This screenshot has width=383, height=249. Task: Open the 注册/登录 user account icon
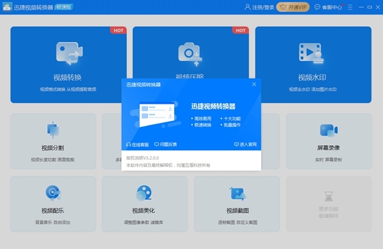click(248, 7)
